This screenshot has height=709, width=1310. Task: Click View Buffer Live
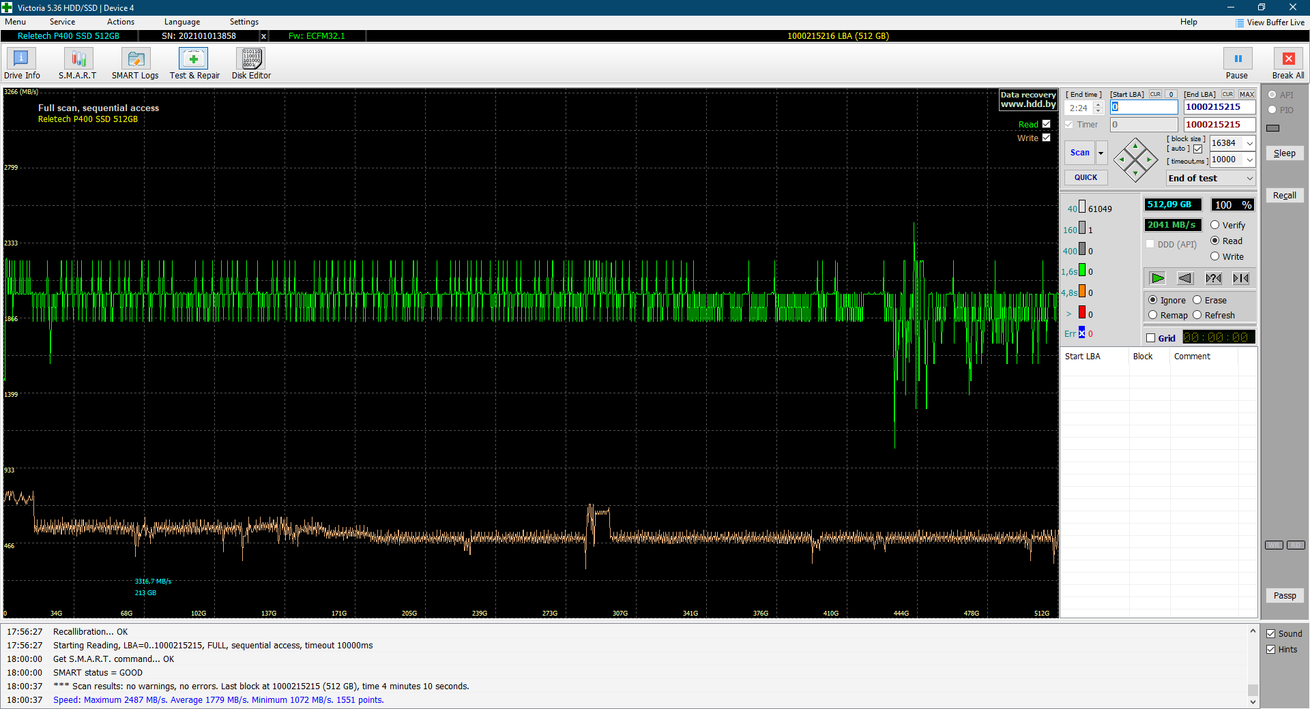[x=1270, y=22]
